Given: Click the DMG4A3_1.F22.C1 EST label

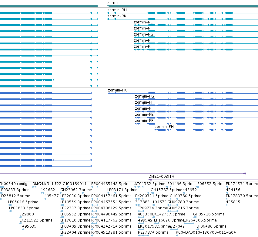Looking at the screenshot, I should pyautogui.click(x=50, y=184).
